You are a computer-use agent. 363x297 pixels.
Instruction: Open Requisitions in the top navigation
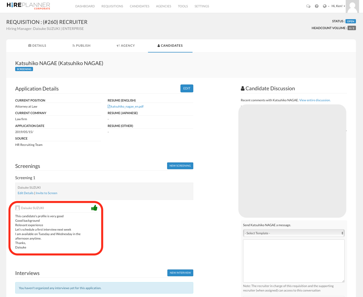pyautogui.click(x=112, y=6)
